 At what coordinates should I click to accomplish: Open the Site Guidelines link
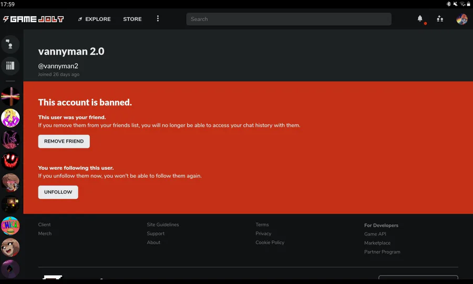point(163,225)
